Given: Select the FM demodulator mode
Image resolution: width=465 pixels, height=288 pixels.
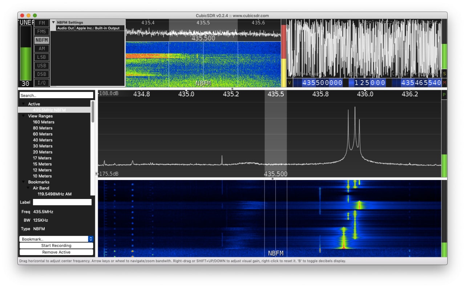Looking at the screenshot, I should pyautogui.click(x=41, y=23).
